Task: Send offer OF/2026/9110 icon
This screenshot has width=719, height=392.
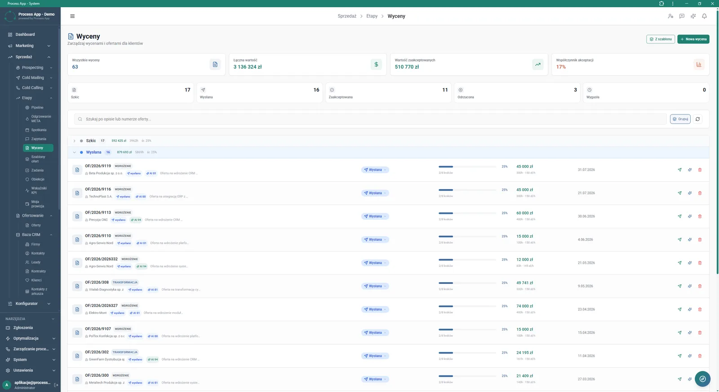Action: click(x=679, y=240)
